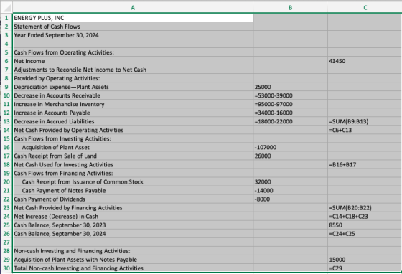The image size is (402, 274).
Task: Click 'Net Cash Provided by Financing Activities'
Action: (x=133, y=208)
